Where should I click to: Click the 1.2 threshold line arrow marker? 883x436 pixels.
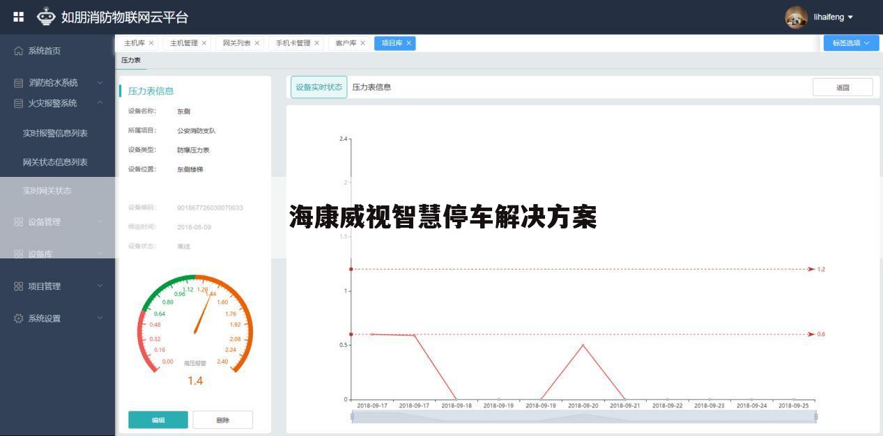pyautogui.click(x=811, y=269)
